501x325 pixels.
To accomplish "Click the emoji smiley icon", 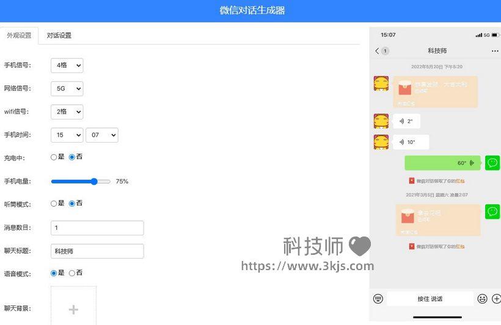I will [x=482, y=299].
